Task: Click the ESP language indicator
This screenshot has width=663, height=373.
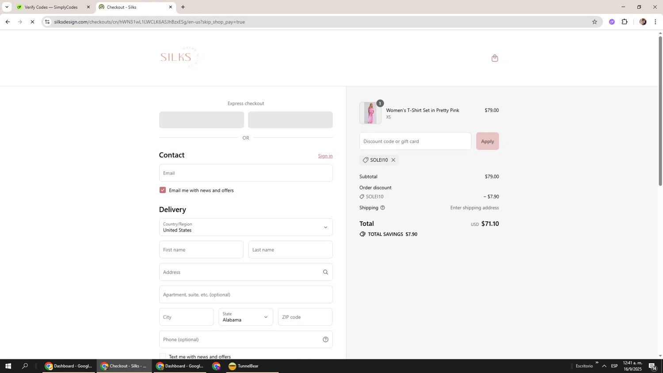Action: tap(614, 366)
